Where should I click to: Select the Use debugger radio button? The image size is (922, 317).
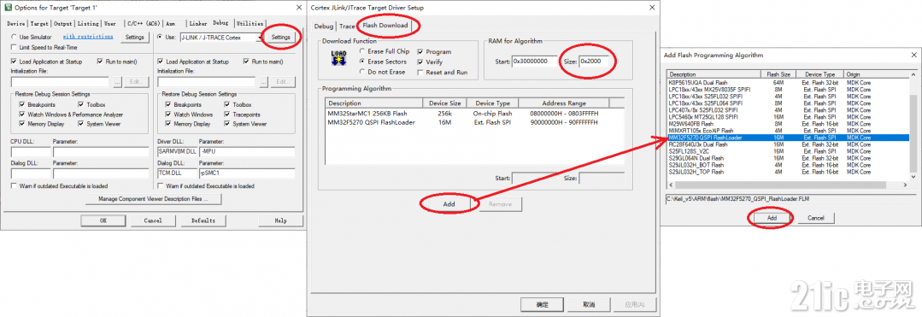[x=161, y=37]
